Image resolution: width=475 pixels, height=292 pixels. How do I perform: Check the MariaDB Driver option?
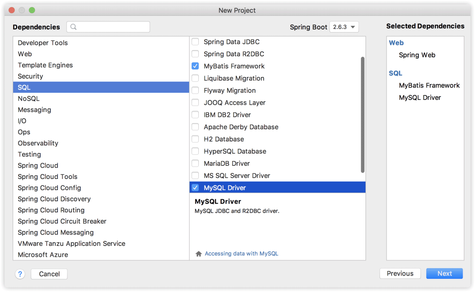(x=195, y=164)
